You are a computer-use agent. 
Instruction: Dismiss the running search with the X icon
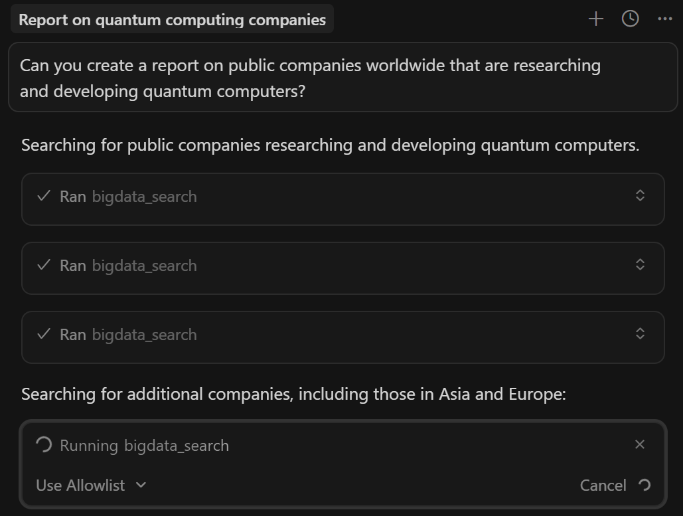point(639,445)
